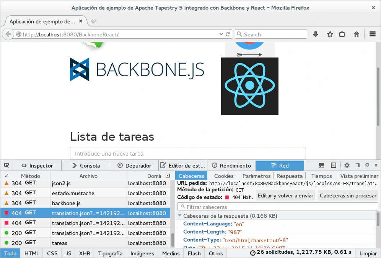The image size is (381, 258).
Task: Switch to the Consola devtools tab
Action: 86,166
